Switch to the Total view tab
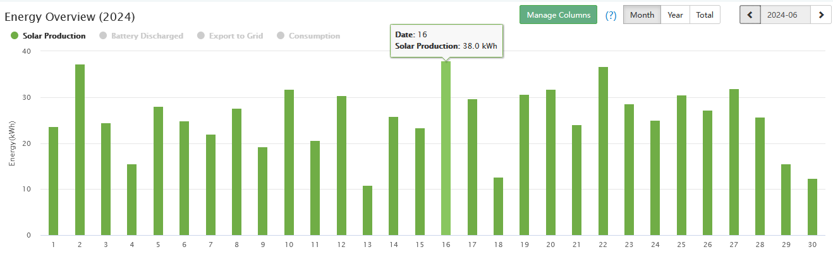The width and height of the screenshot is (833, 254). point(705,15)
